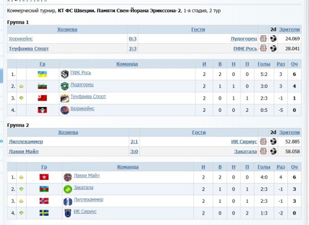Open the 0:3 score link
Image resolution: width=309 pixels, height=225 pixels.
coord(133,38)
